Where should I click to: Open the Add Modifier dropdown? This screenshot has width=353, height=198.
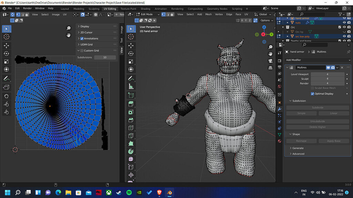pos(317,60)
